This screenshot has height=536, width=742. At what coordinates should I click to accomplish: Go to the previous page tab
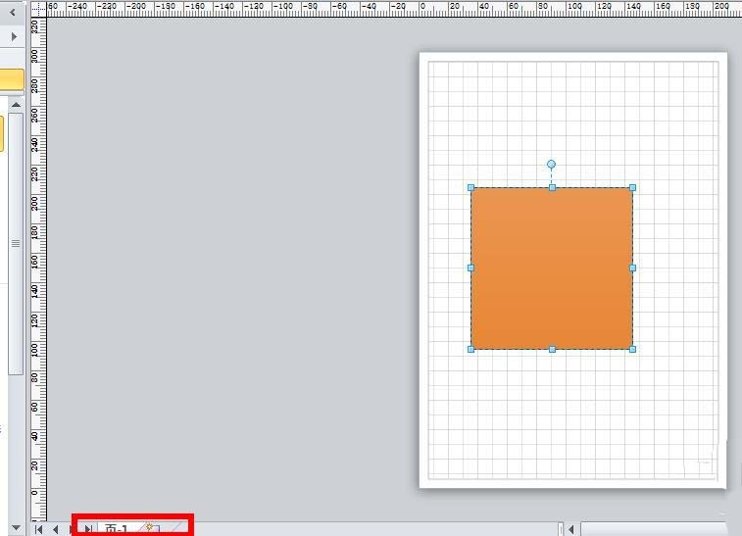tap(56, 529)
